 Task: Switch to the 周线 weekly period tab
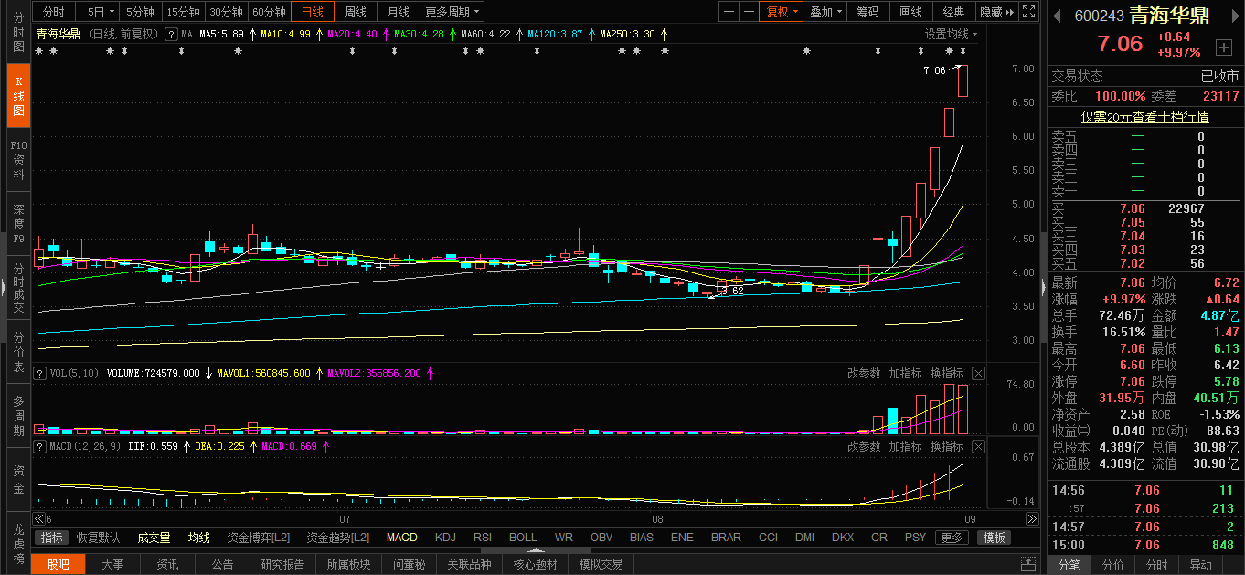pyautogui.click(x=355, y=12)
